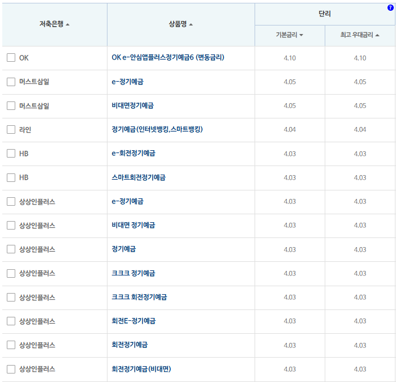Open OK e-안심앱플러스정기예금6 (변동금리) product link
Image resolution: width=396 pixels, height=382 pixels.
(x=168, y=57)
